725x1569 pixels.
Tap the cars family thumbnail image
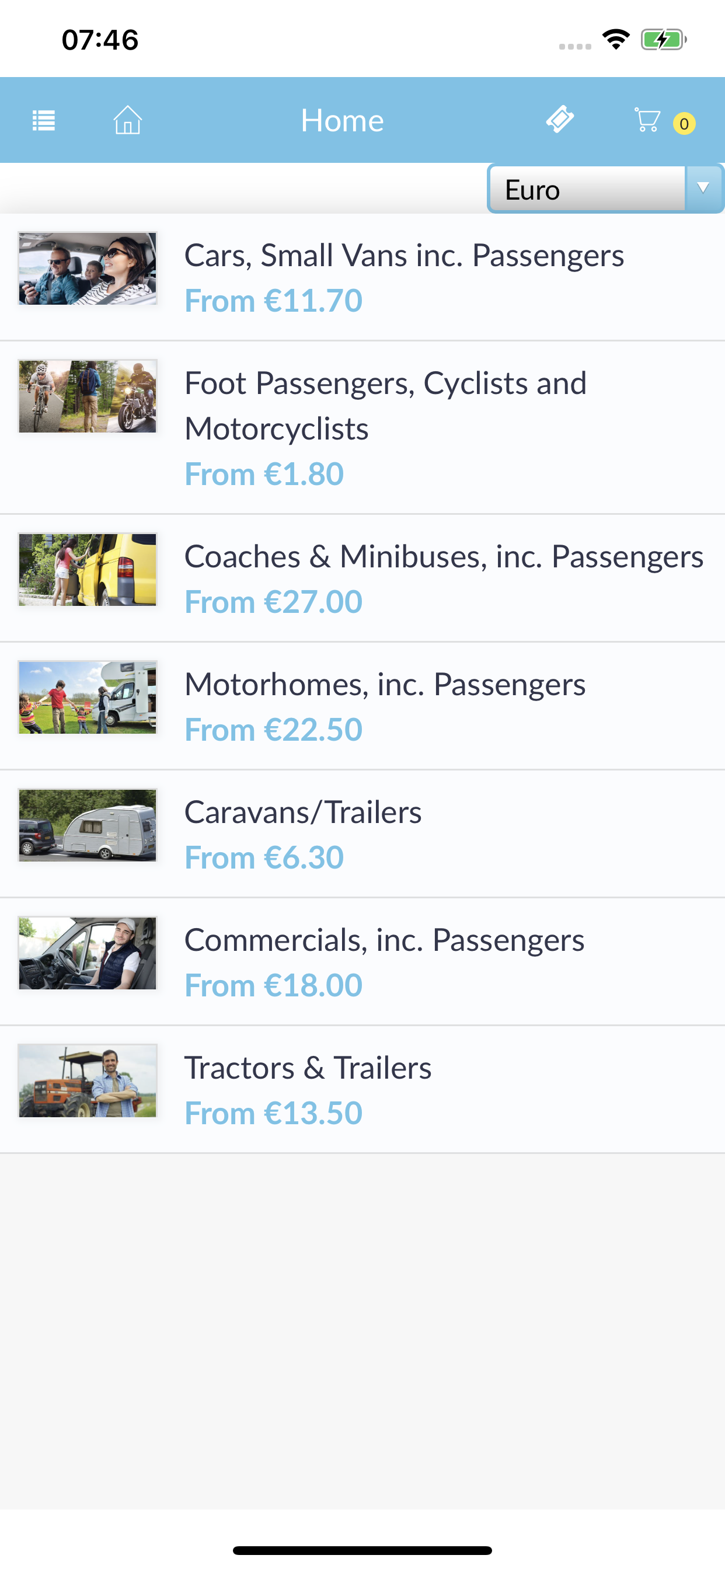point(88,268)
